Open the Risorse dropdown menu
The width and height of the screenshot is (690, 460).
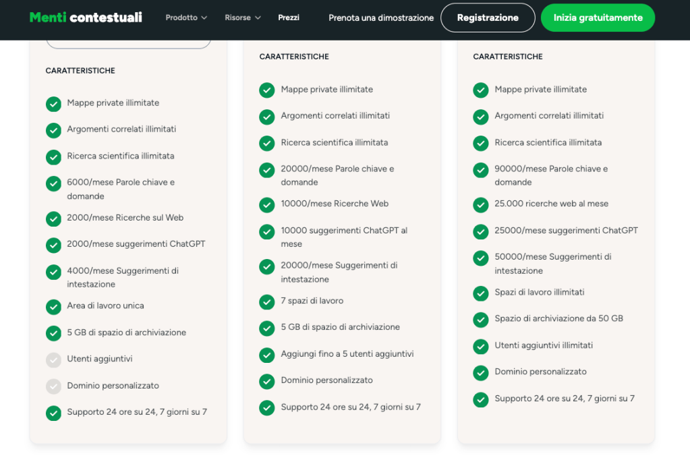(242, 18)
